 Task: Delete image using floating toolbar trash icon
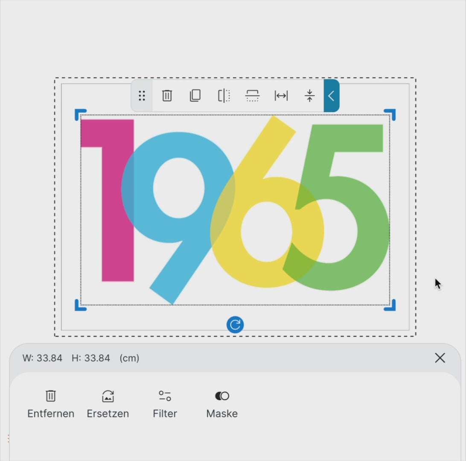tap(167, 96)
